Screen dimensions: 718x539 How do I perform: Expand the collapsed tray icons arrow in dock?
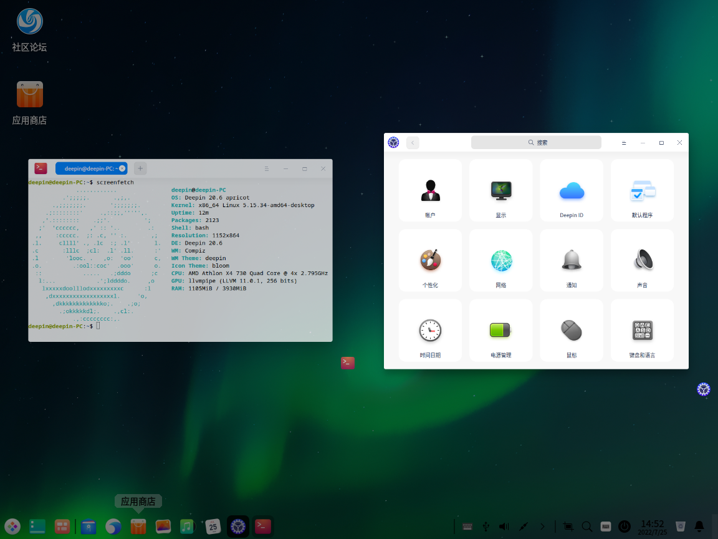[542, 527]
